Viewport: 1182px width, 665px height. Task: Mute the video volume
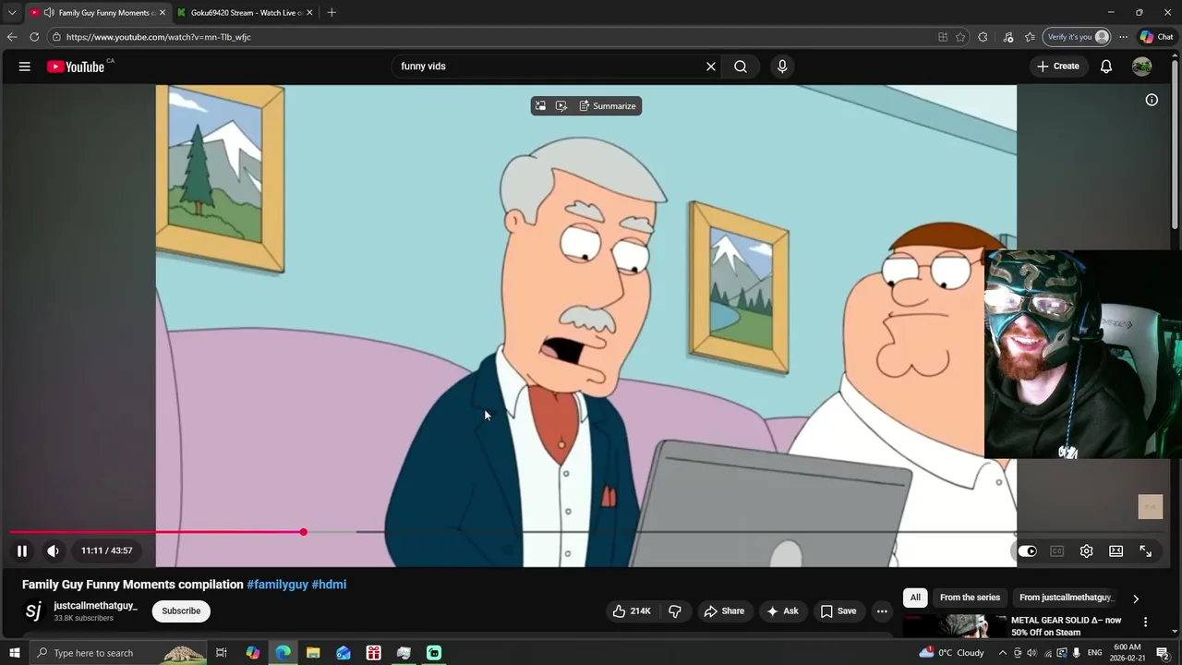tap(53, 551)
